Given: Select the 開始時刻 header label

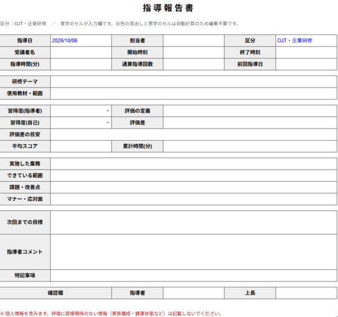Looking at the screenshot, I should [138, 53].
